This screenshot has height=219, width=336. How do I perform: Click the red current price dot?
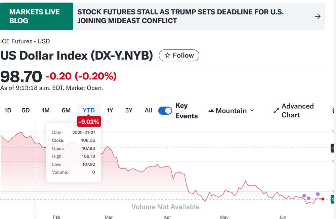coord(323,199)
